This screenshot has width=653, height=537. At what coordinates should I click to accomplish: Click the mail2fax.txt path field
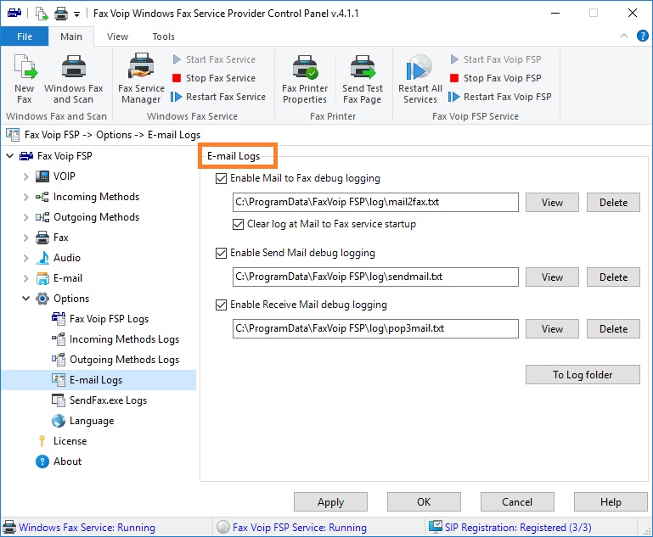(375, 202)
